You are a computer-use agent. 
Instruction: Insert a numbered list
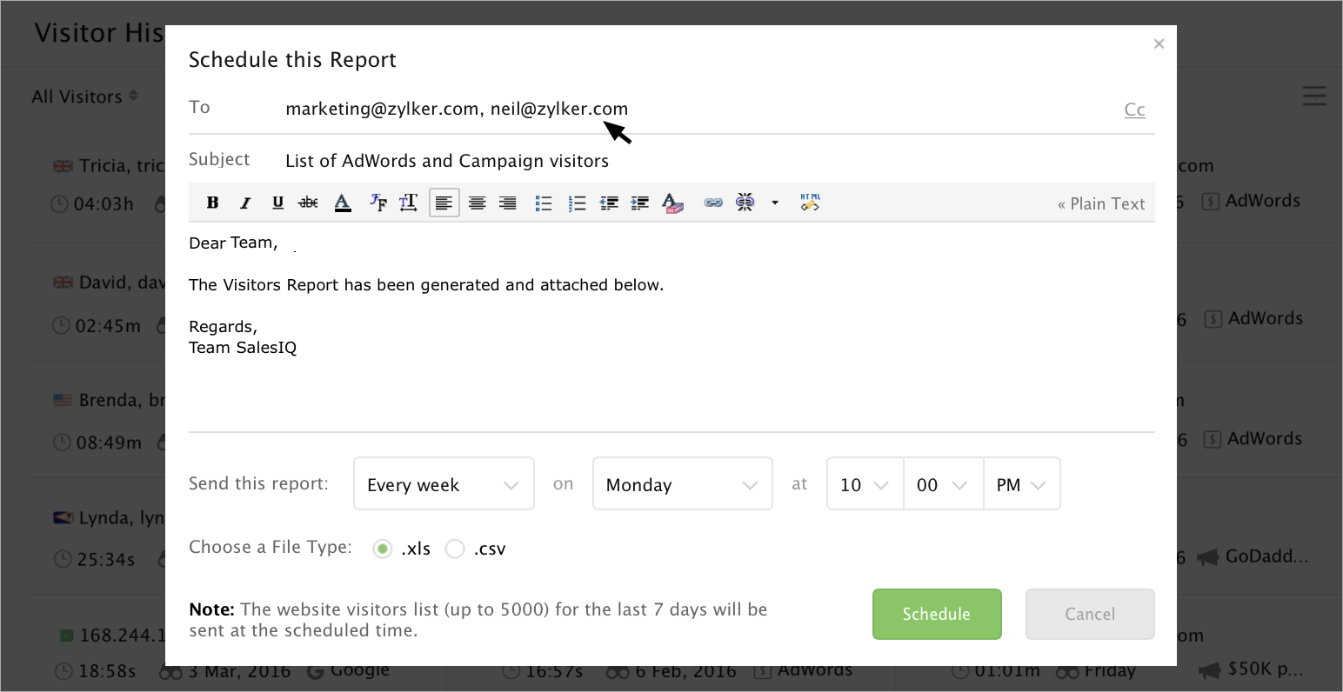tap(577, 203)
